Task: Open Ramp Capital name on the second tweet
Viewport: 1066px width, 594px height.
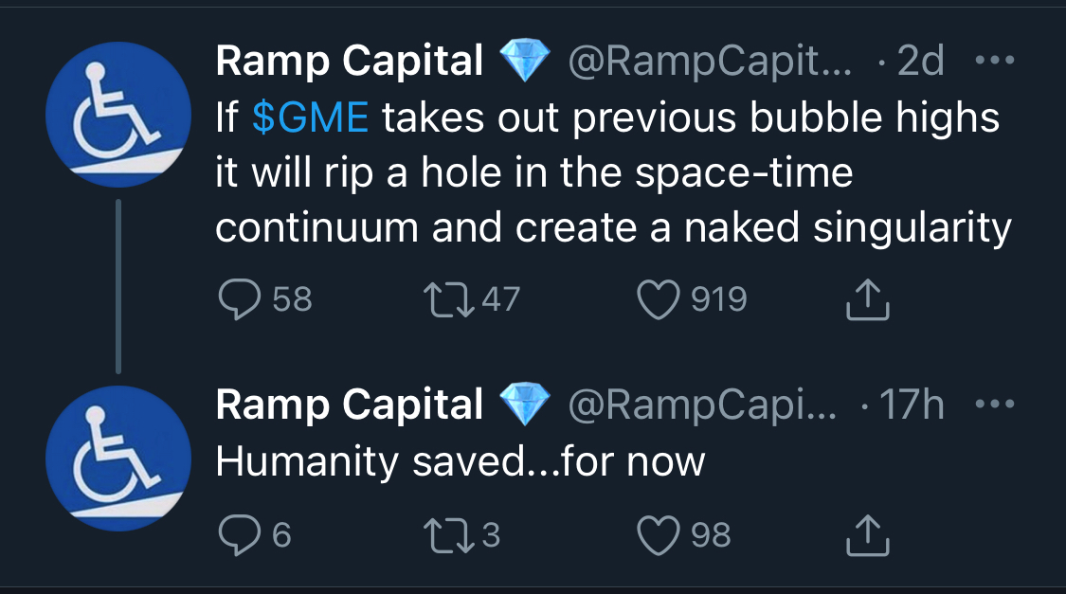Action: tap(350, 405)
